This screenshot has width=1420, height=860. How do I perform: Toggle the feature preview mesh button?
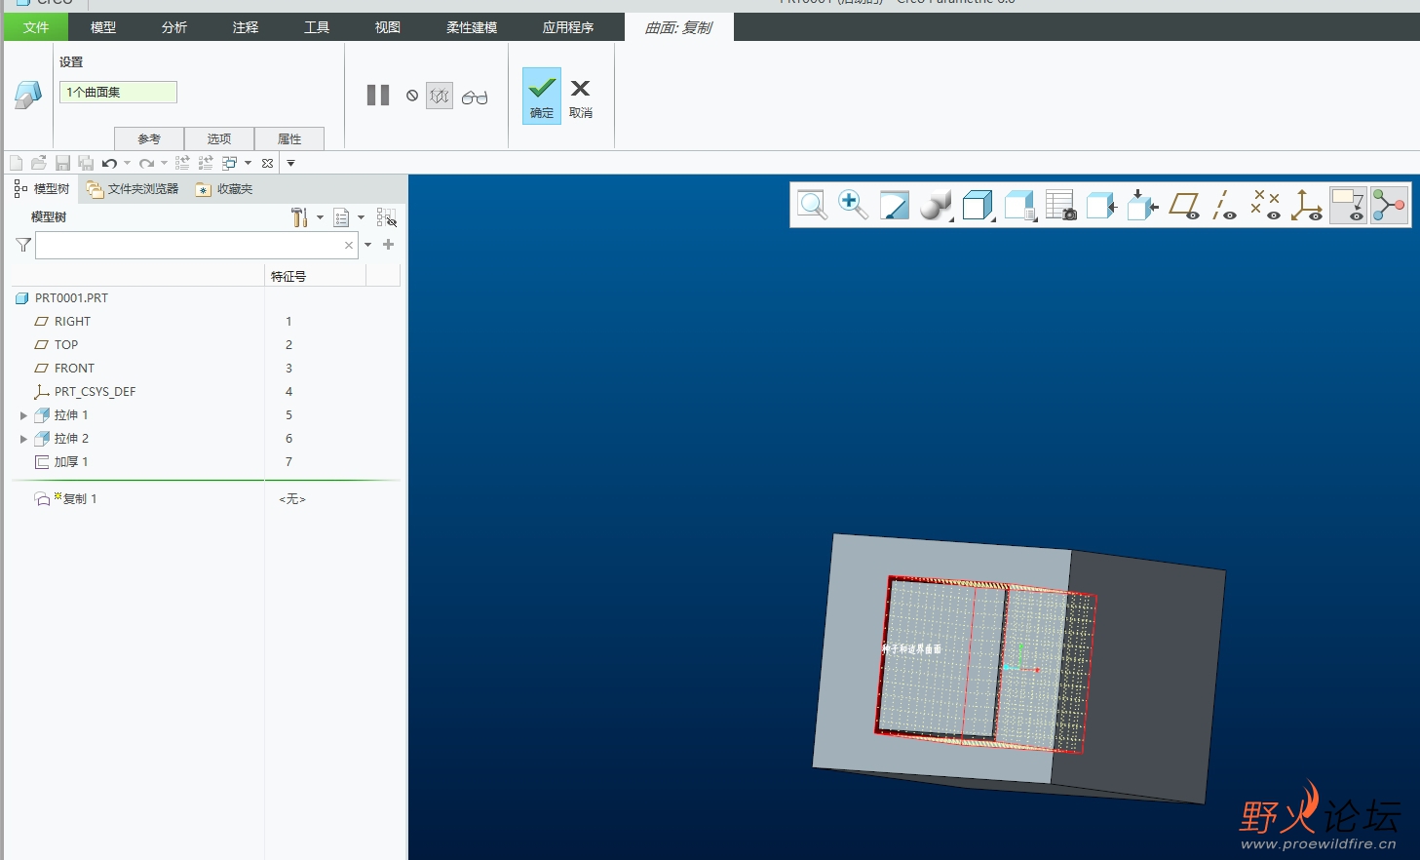(440, 96)
